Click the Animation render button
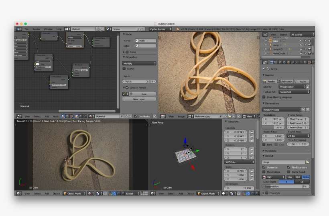Image resolution: width=329 pixels, height=216 pixels. [285, 81]
